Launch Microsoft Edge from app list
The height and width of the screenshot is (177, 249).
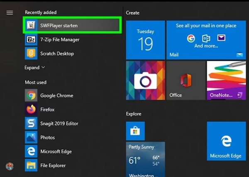coord(56,152)
